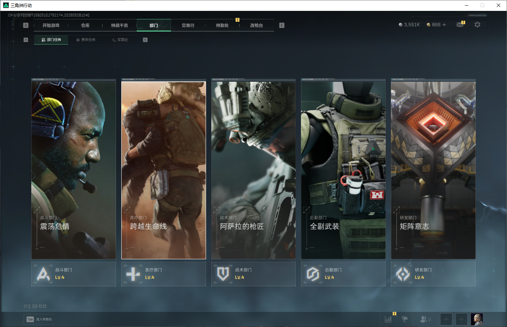
Task: Click the first empty squad slot plus
Action: pos(446,319)
